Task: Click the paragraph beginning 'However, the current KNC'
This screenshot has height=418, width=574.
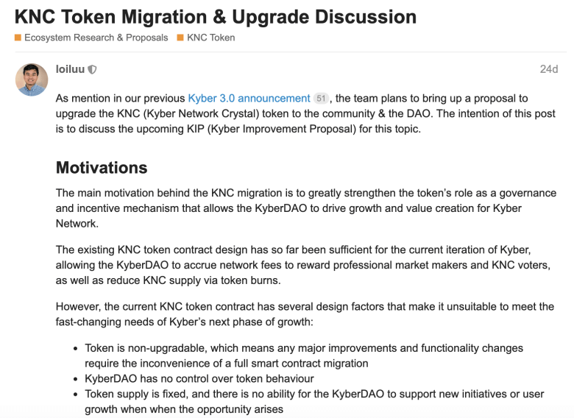Action: tap(305, 314)
